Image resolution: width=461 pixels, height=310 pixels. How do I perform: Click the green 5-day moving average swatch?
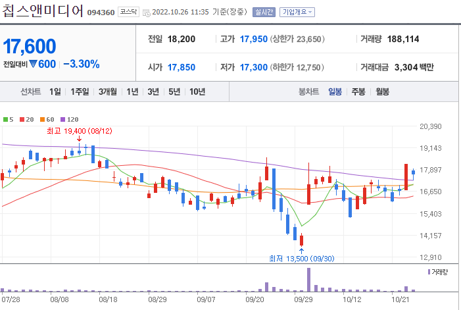(5, 119)
